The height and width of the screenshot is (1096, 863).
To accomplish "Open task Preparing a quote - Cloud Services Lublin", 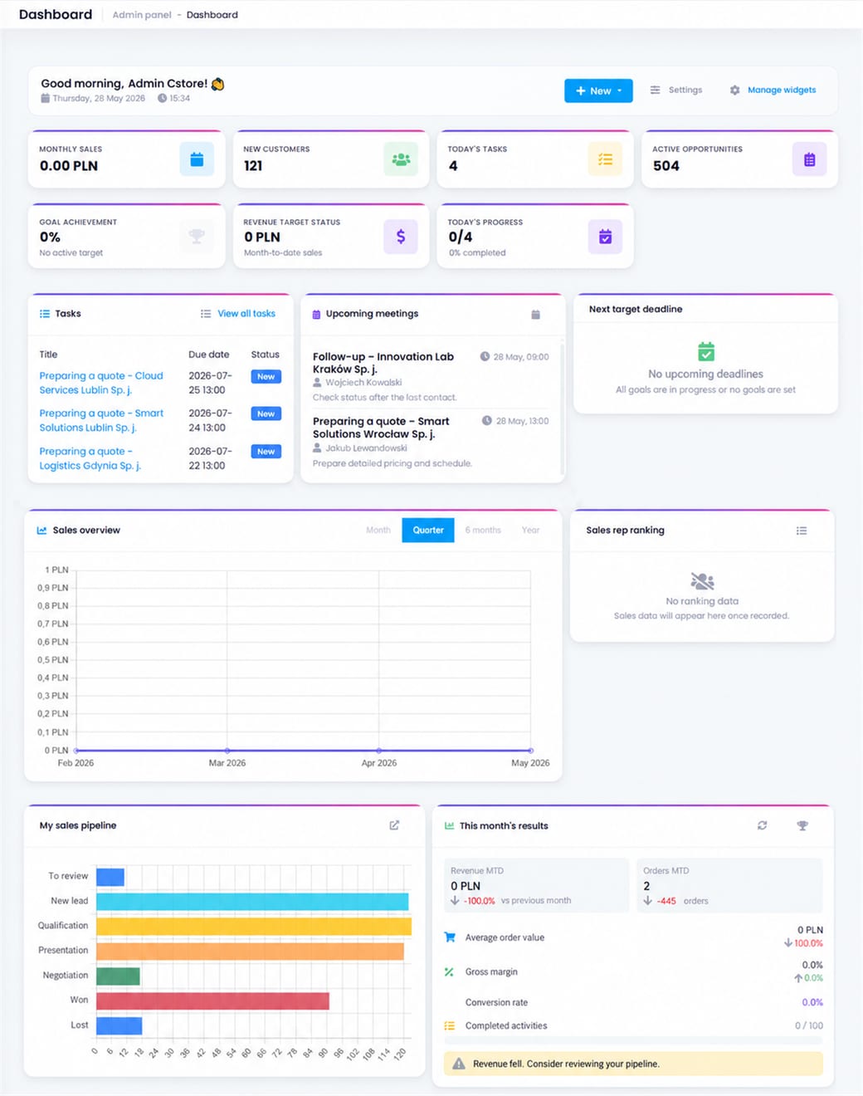I will 101,383.
